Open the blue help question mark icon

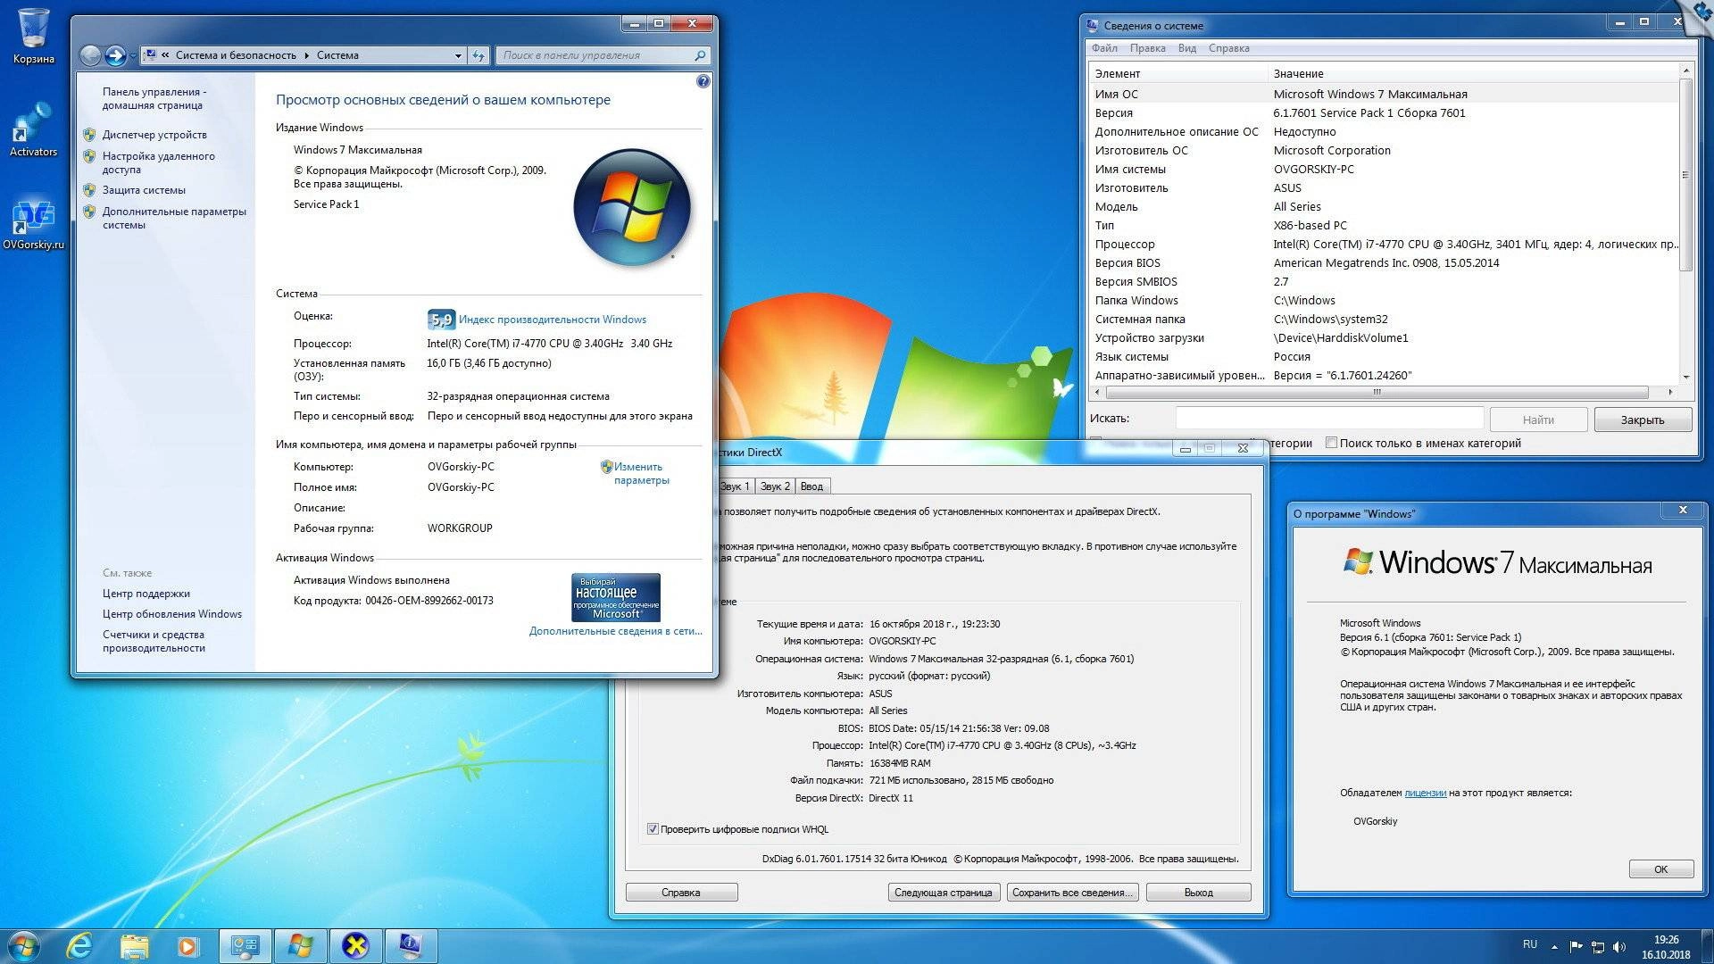coord(703,81)
